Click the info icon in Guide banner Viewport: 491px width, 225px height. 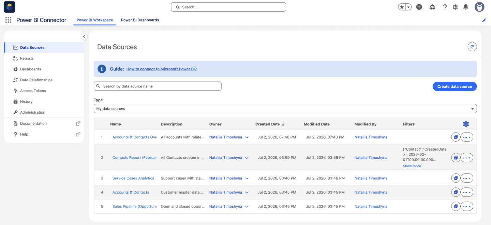[102, 69]
